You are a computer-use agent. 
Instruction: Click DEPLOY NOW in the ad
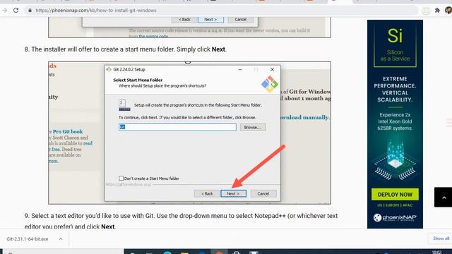395,195
